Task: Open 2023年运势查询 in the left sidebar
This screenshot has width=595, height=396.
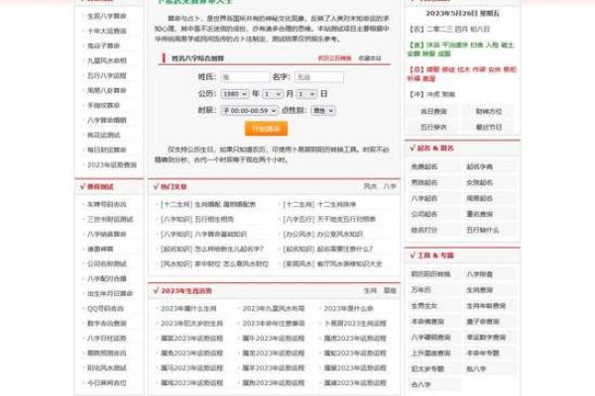Action: point(112,164)
